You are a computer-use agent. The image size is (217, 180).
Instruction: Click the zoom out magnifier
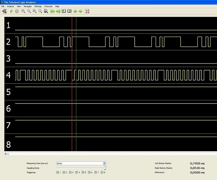pyautogui.click(x=29, y=11)
